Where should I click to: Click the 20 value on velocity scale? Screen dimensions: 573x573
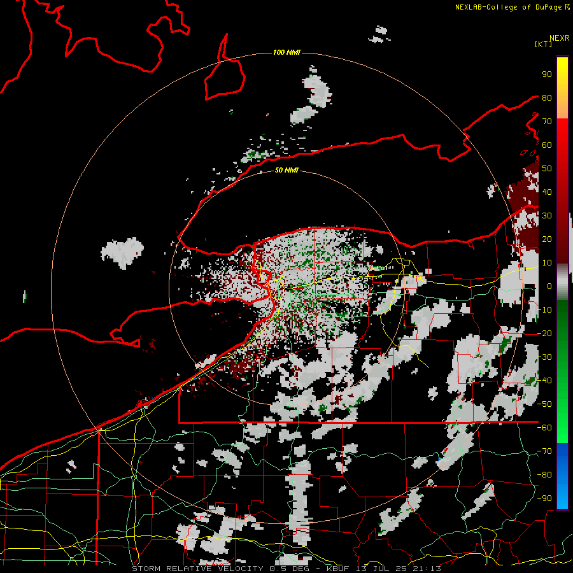[x=547, y=239]
